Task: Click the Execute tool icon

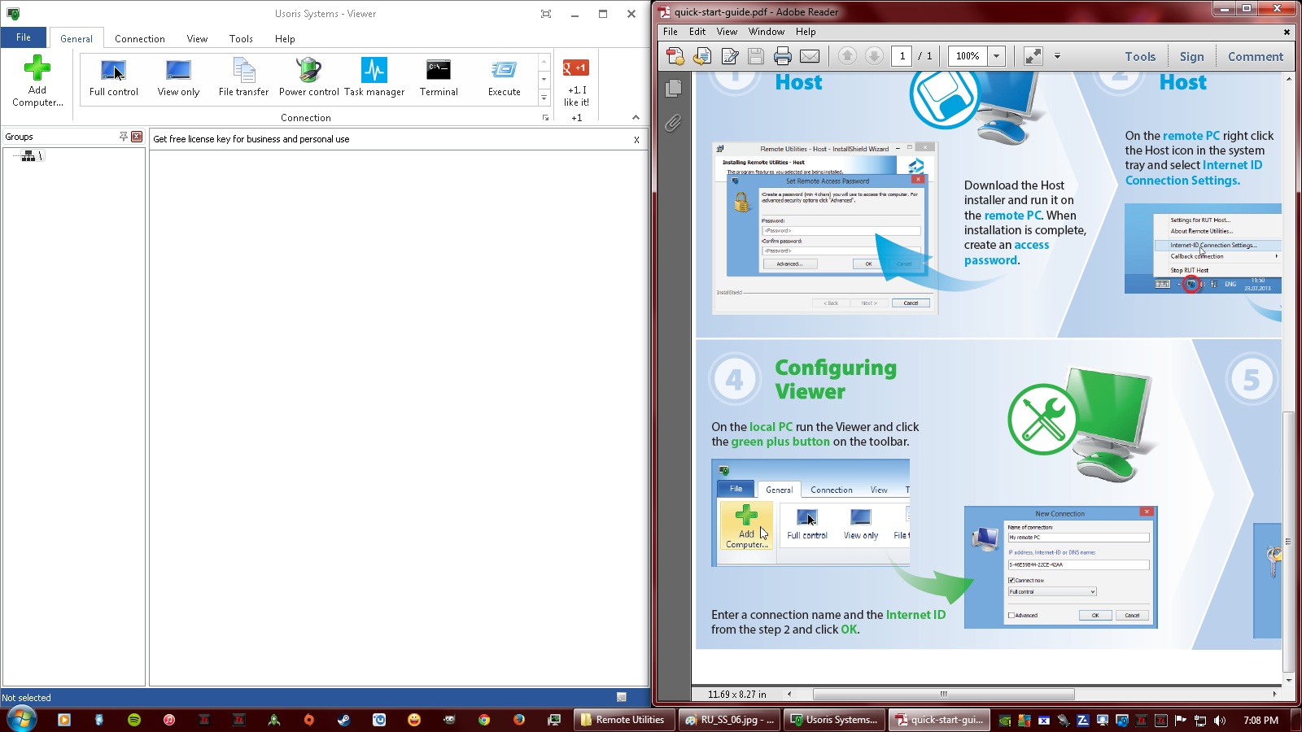Action: (x=504, y=78)
